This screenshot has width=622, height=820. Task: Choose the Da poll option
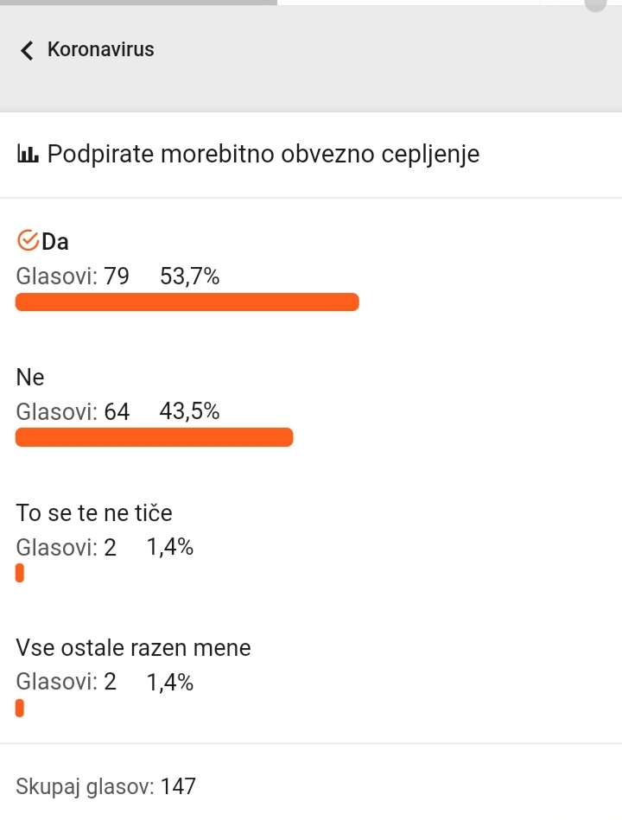(x=55, y=242)
